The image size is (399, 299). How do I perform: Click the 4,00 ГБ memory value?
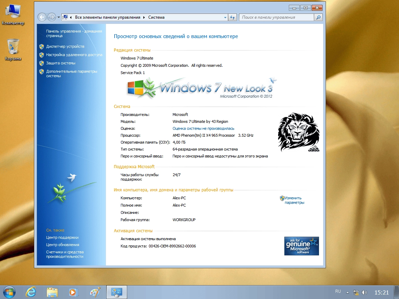click(x=179, y=142)
